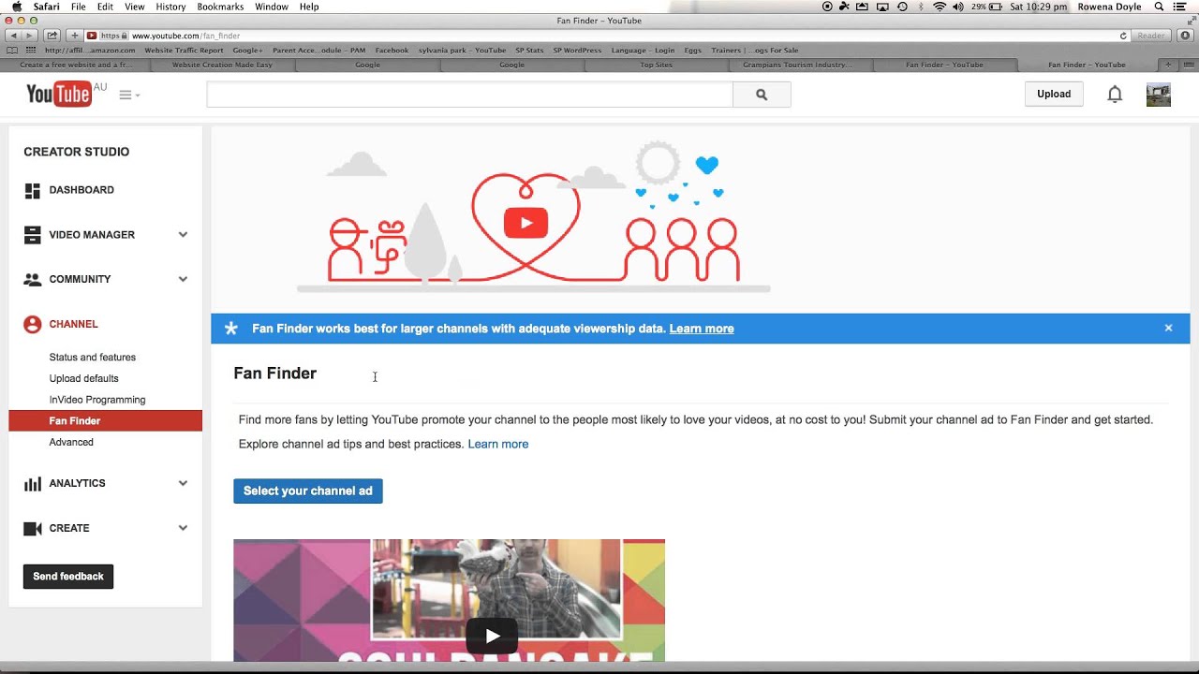The height and width of the screenshot is (674, 1199).
Task: Click the Upload button
Action: (x=1054, y=95)
